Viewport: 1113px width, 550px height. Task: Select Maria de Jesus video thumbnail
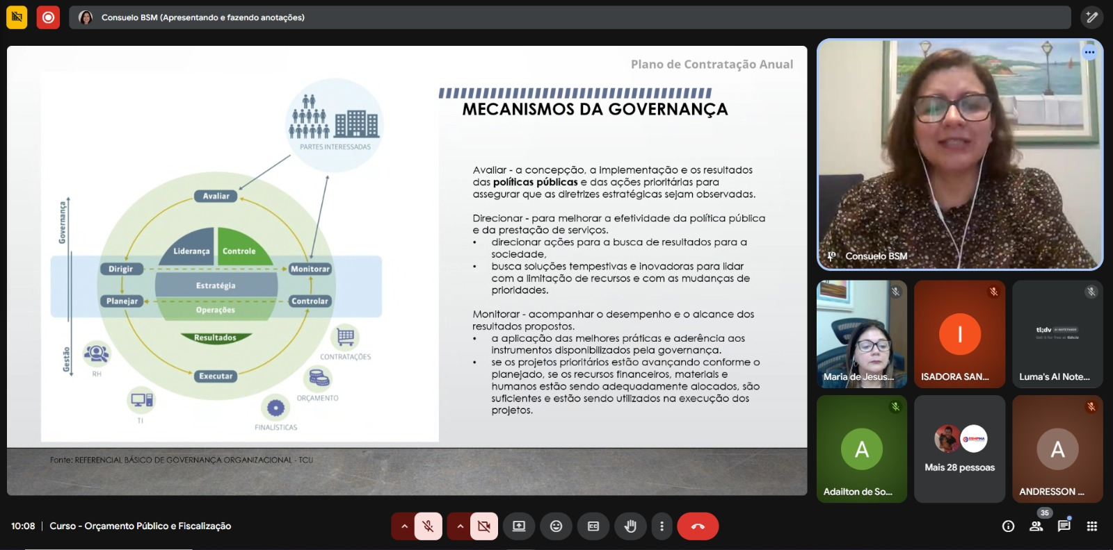pos(861,334)
